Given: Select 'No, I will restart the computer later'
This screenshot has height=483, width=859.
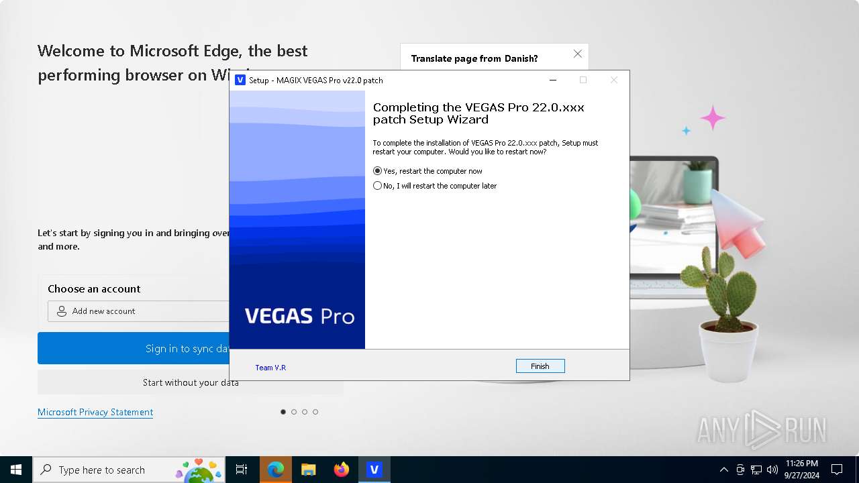Looking at the screenshot, I should [435, 186].
